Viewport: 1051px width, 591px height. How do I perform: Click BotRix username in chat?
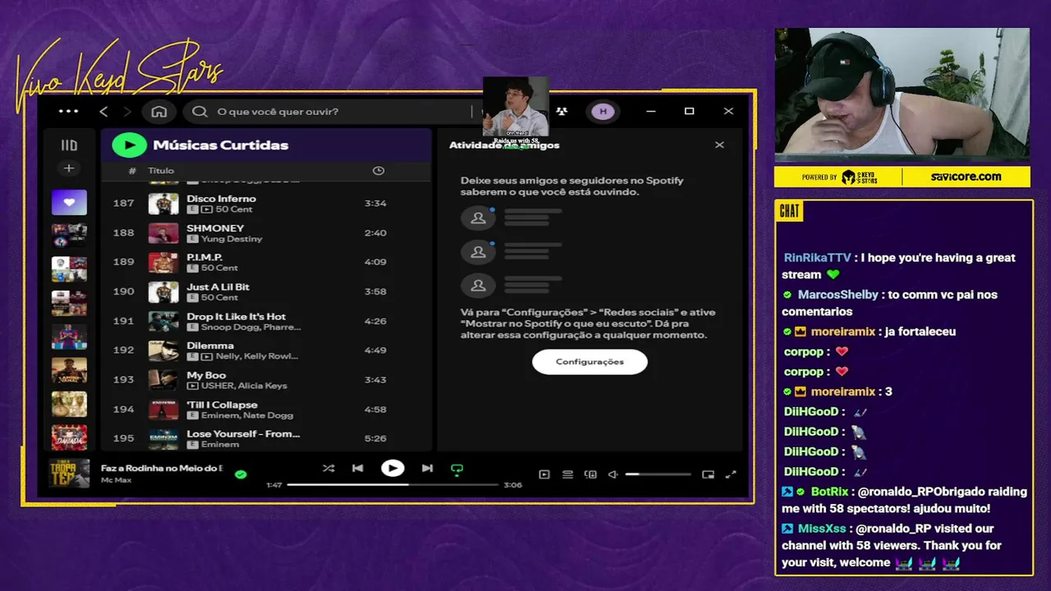(x=829, y=492)
